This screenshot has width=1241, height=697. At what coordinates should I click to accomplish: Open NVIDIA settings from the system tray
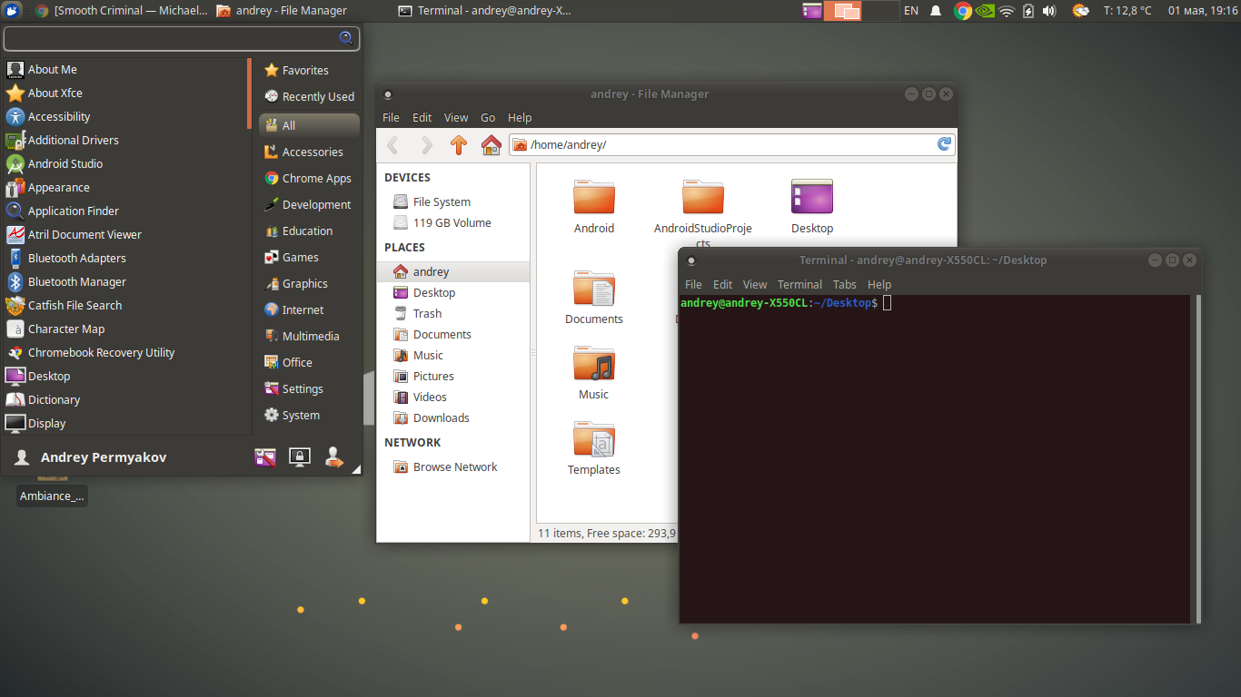click(986, 11)
